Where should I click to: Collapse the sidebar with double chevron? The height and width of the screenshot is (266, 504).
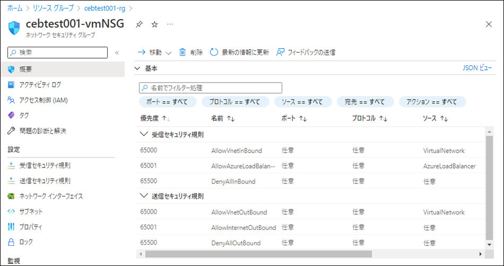[x=117, y=52]
